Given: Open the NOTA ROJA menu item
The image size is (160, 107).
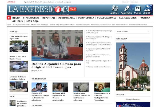Looking at the screenshot, I should tap(32, 21).
